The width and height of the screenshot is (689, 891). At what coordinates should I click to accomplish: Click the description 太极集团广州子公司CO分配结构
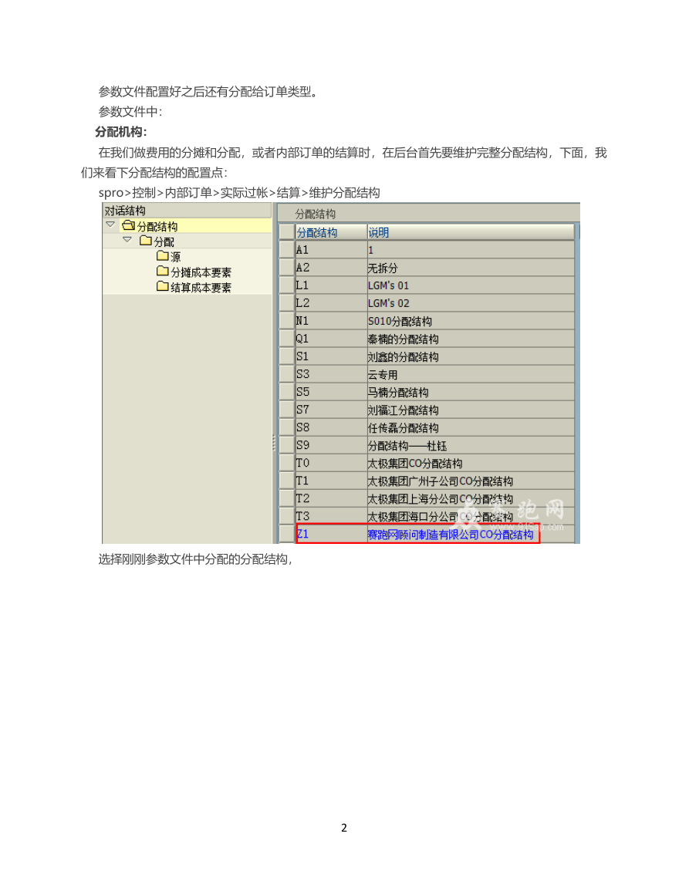(x=441, y=481)
